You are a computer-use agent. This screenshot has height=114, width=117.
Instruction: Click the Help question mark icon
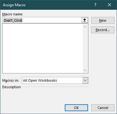pos(95,5)
